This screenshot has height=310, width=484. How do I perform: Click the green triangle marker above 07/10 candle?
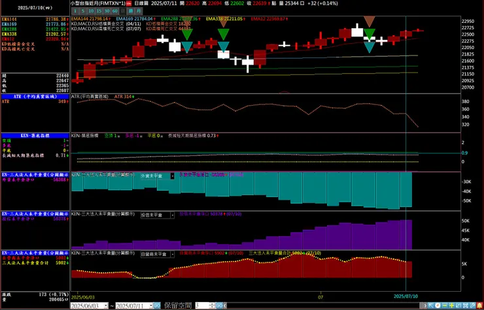369,33
